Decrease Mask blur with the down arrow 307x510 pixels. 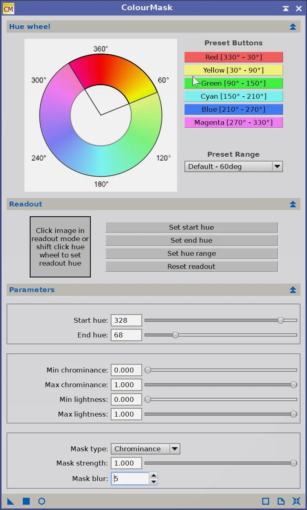(x=153, y=482)
